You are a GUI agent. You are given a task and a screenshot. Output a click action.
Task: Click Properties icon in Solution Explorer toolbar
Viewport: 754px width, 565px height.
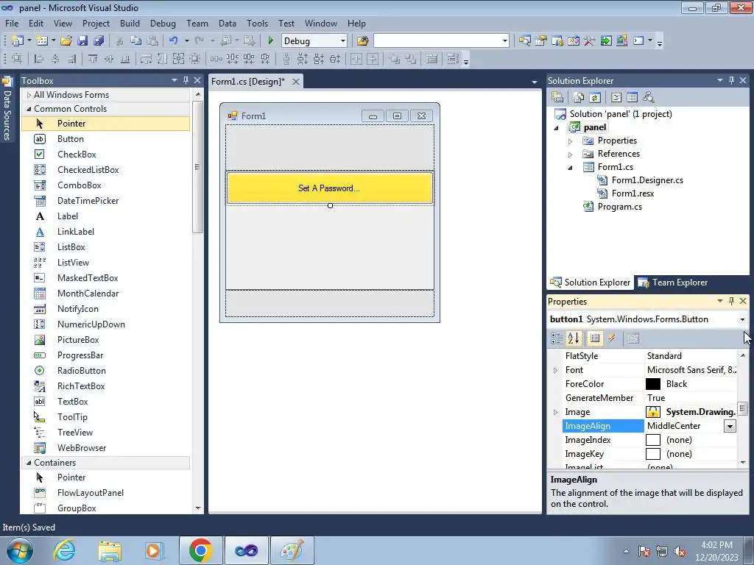tap(557, 98)
